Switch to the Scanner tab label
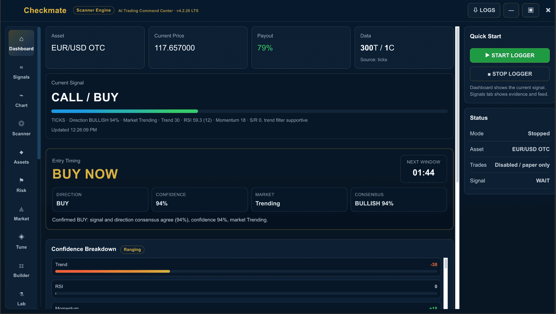This screenshot has height=314, width=556. pyautogui.click(x=21, y=134)
